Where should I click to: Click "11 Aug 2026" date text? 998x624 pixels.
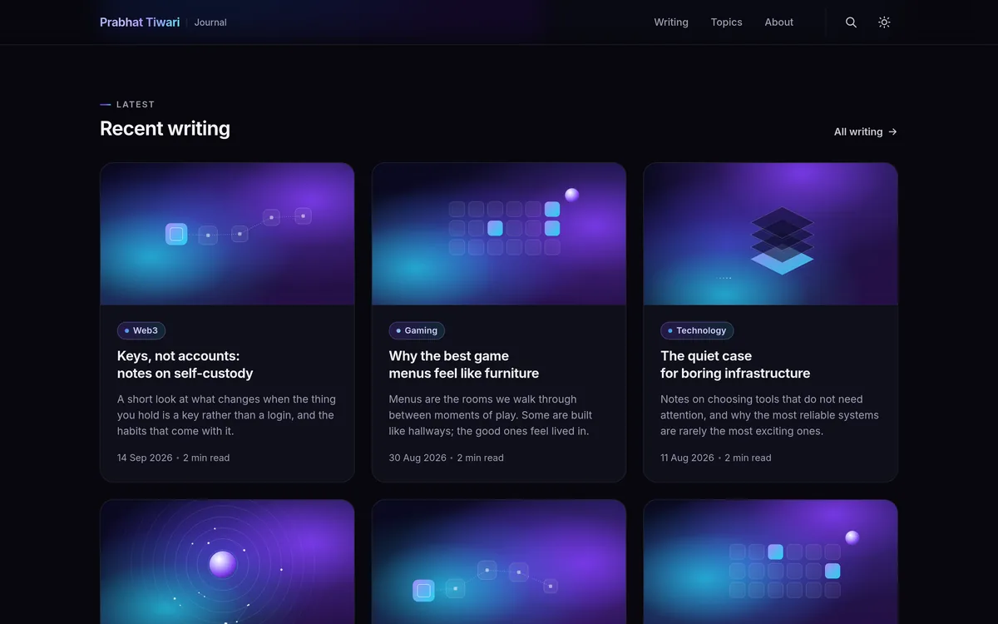(688, 458)
